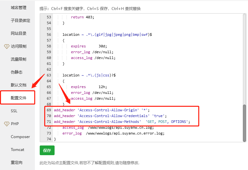Click the 'expires 12h;' line
This screenshot has width=248, height=170.
(89, 87)
